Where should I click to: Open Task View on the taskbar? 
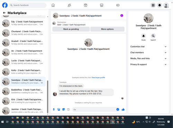point(7,122)
